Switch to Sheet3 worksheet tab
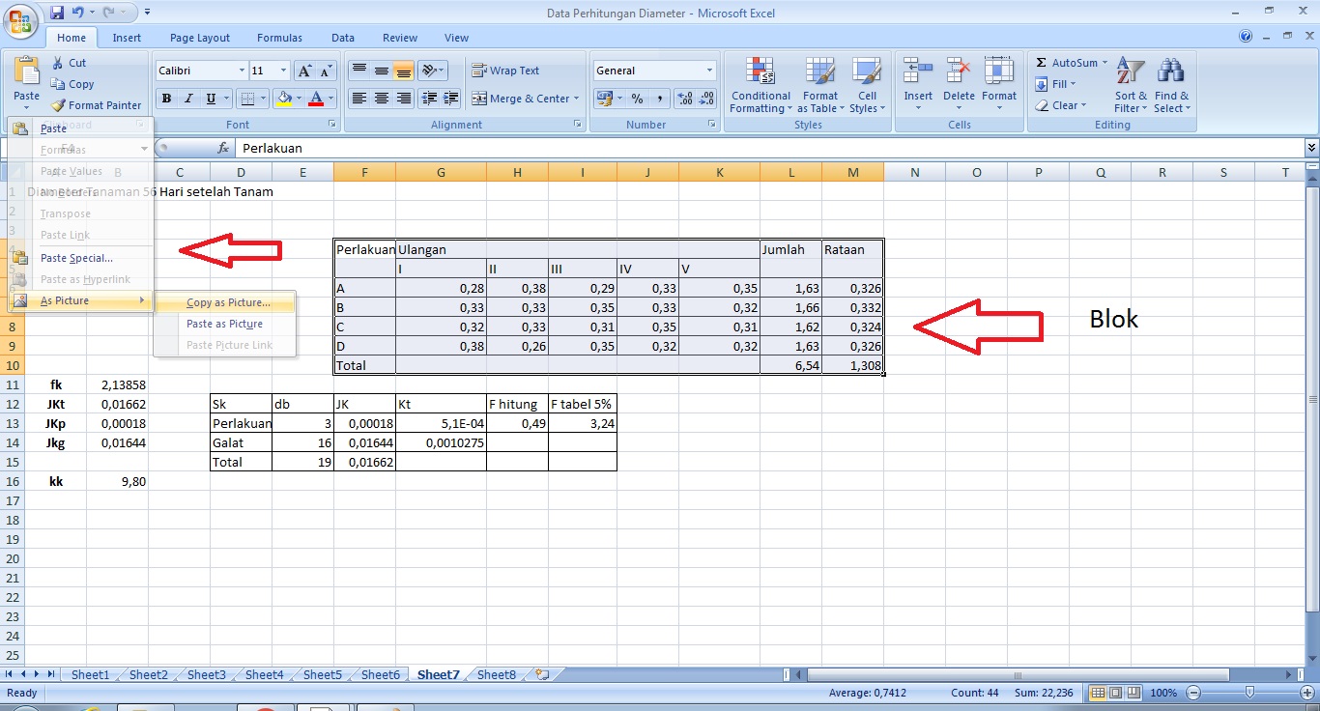Viewport: 1320px width, 711px height. point(207,675)
